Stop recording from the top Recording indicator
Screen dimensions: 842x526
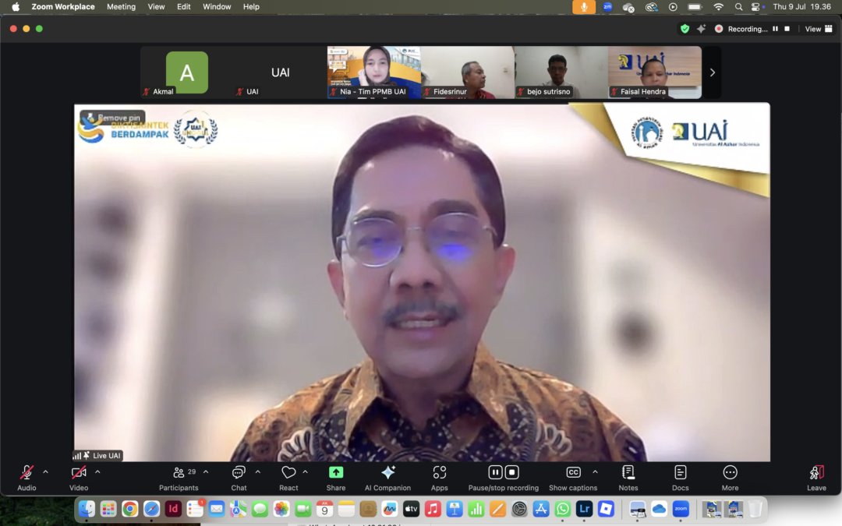[x=787, y=29]
